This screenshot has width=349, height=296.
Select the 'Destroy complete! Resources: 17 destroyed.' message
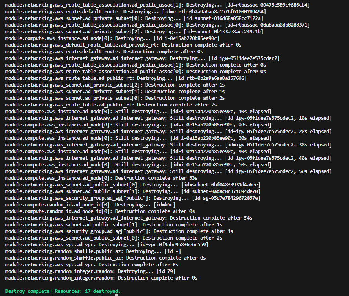tap(63, 291)
